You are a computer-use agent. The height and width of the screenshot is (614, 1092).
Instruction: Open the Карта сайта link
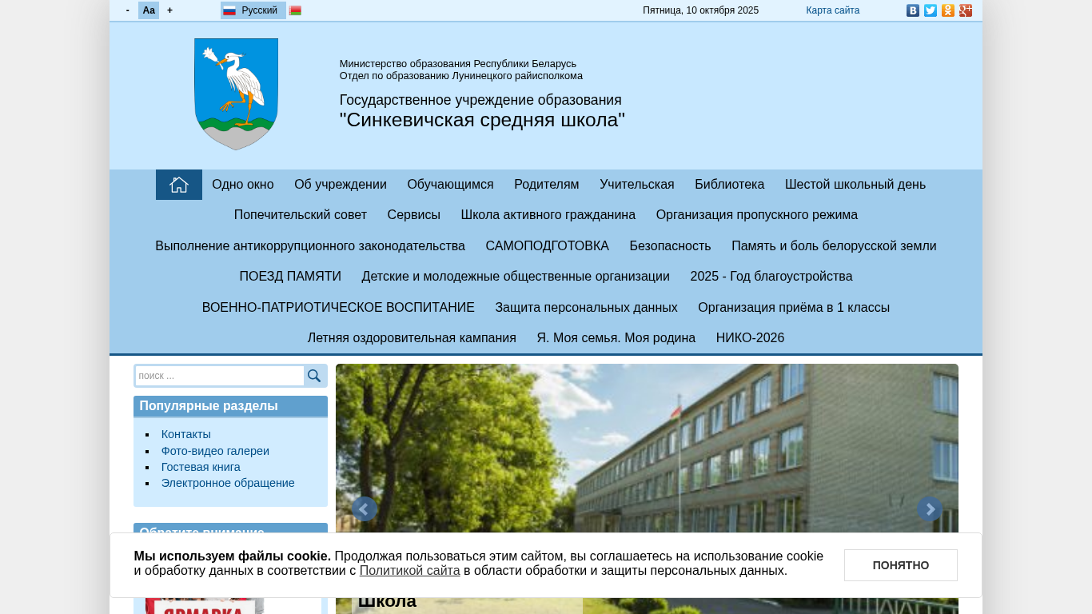coord(833,10)
